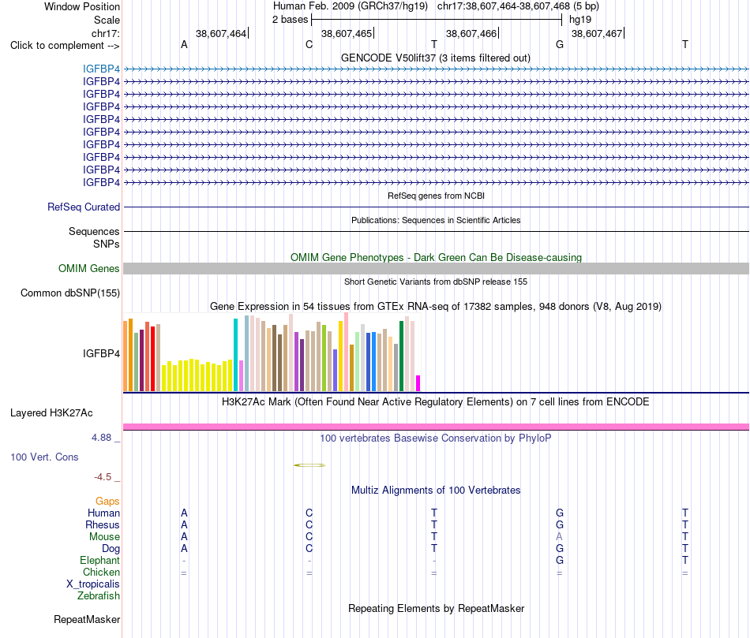Click the Mouse species label
Image resolution: width=750 pixels, height=638 pixels.
pyautogui.click(x=104, y=537)
